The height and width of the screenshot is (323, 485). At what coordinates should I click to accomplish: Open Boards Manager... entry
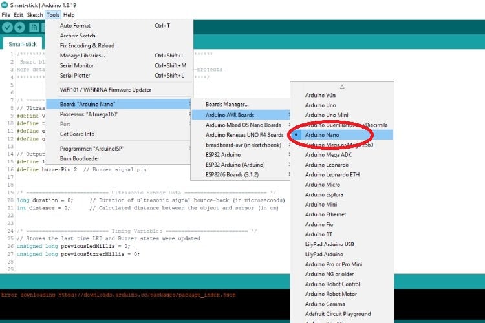click(x=227, y=104)
